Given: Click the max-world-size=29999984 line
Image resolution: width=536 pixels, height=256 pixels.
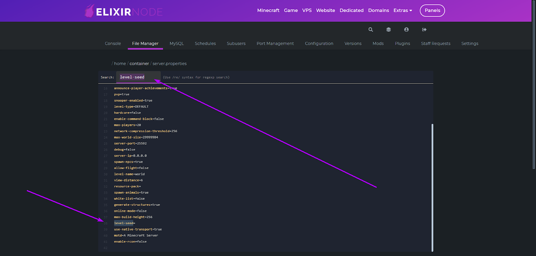Looking at the screenshot, I should click(x=136, y=137).
